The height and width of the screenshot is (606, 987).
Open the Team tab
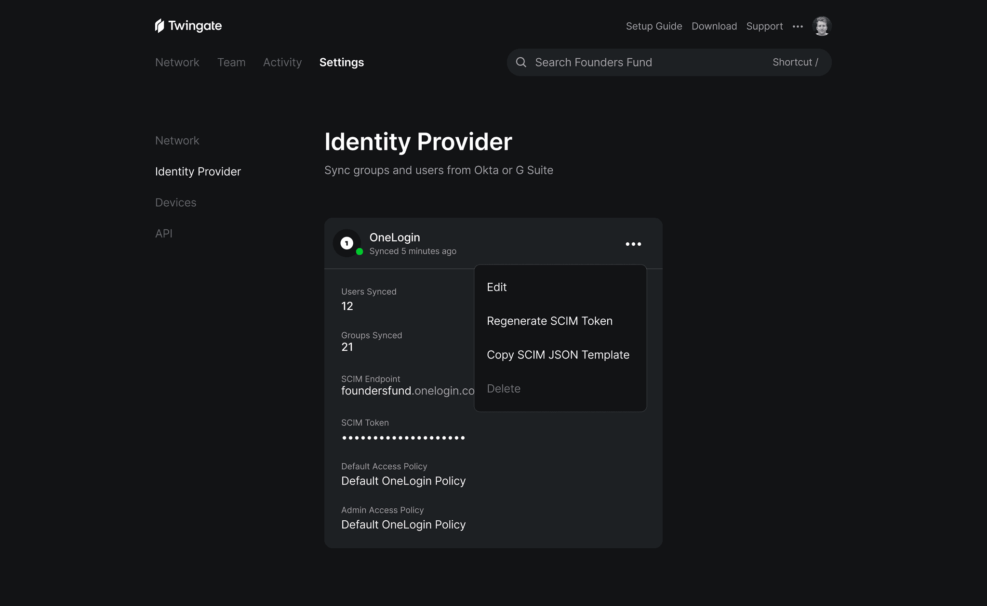click(x=231, y=62)
